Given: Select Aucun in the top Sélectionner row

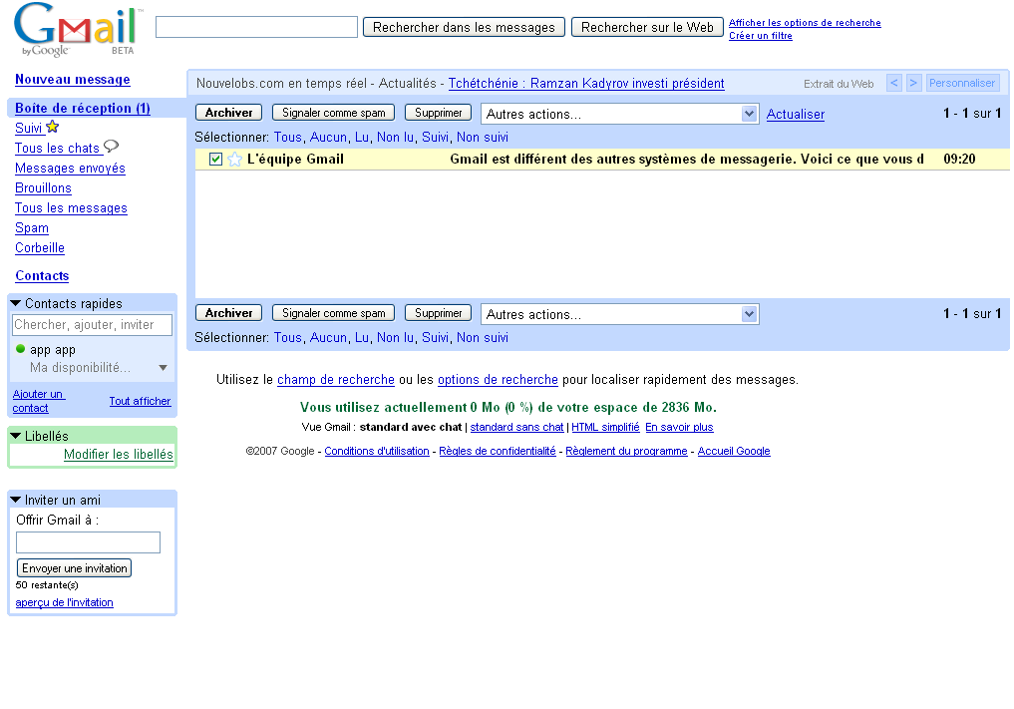Looking at the screenshot, I should tap(328, 138).
